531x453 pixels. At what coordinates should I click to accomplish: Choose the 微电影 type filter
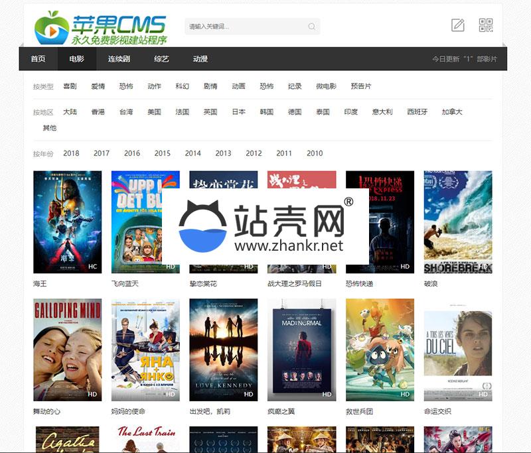click(x=327, y=86)
